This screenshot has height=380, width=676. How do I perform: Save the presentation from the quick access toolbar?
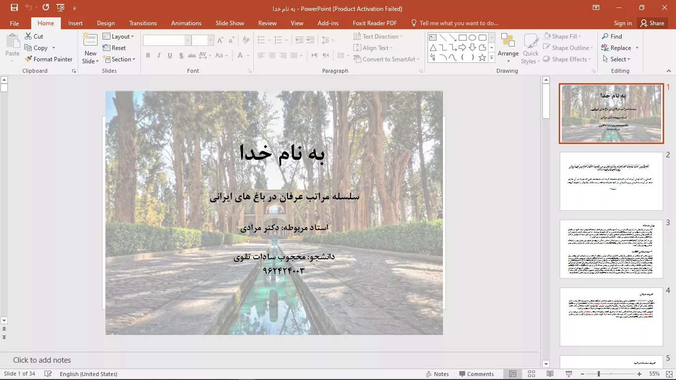pyautogui.click(x=14, y=8)
